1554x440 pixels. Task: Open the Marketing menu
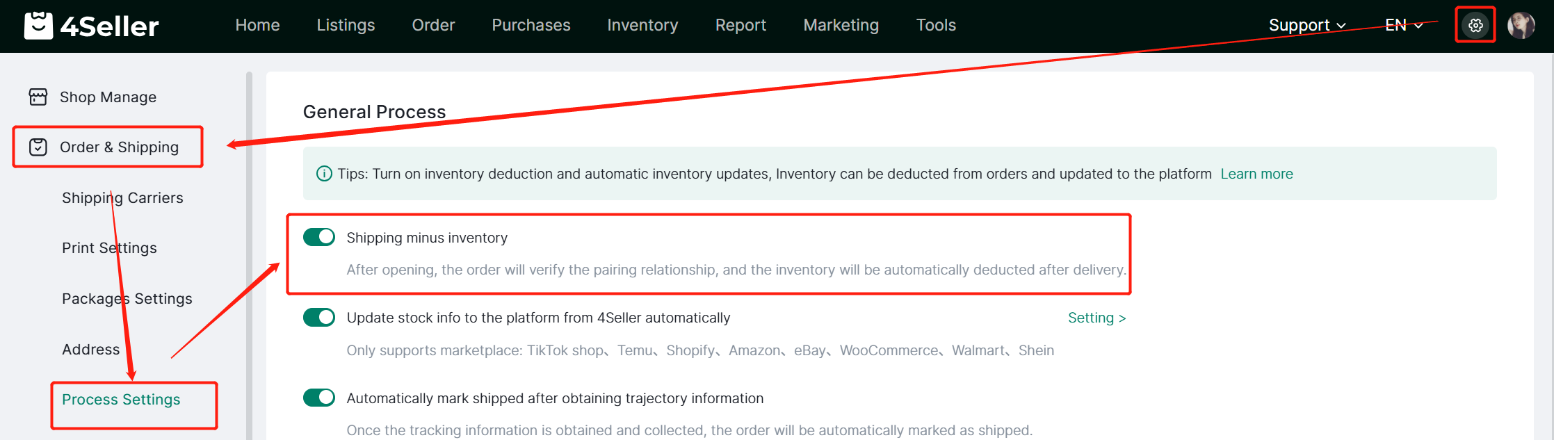[x=841, y=26]
